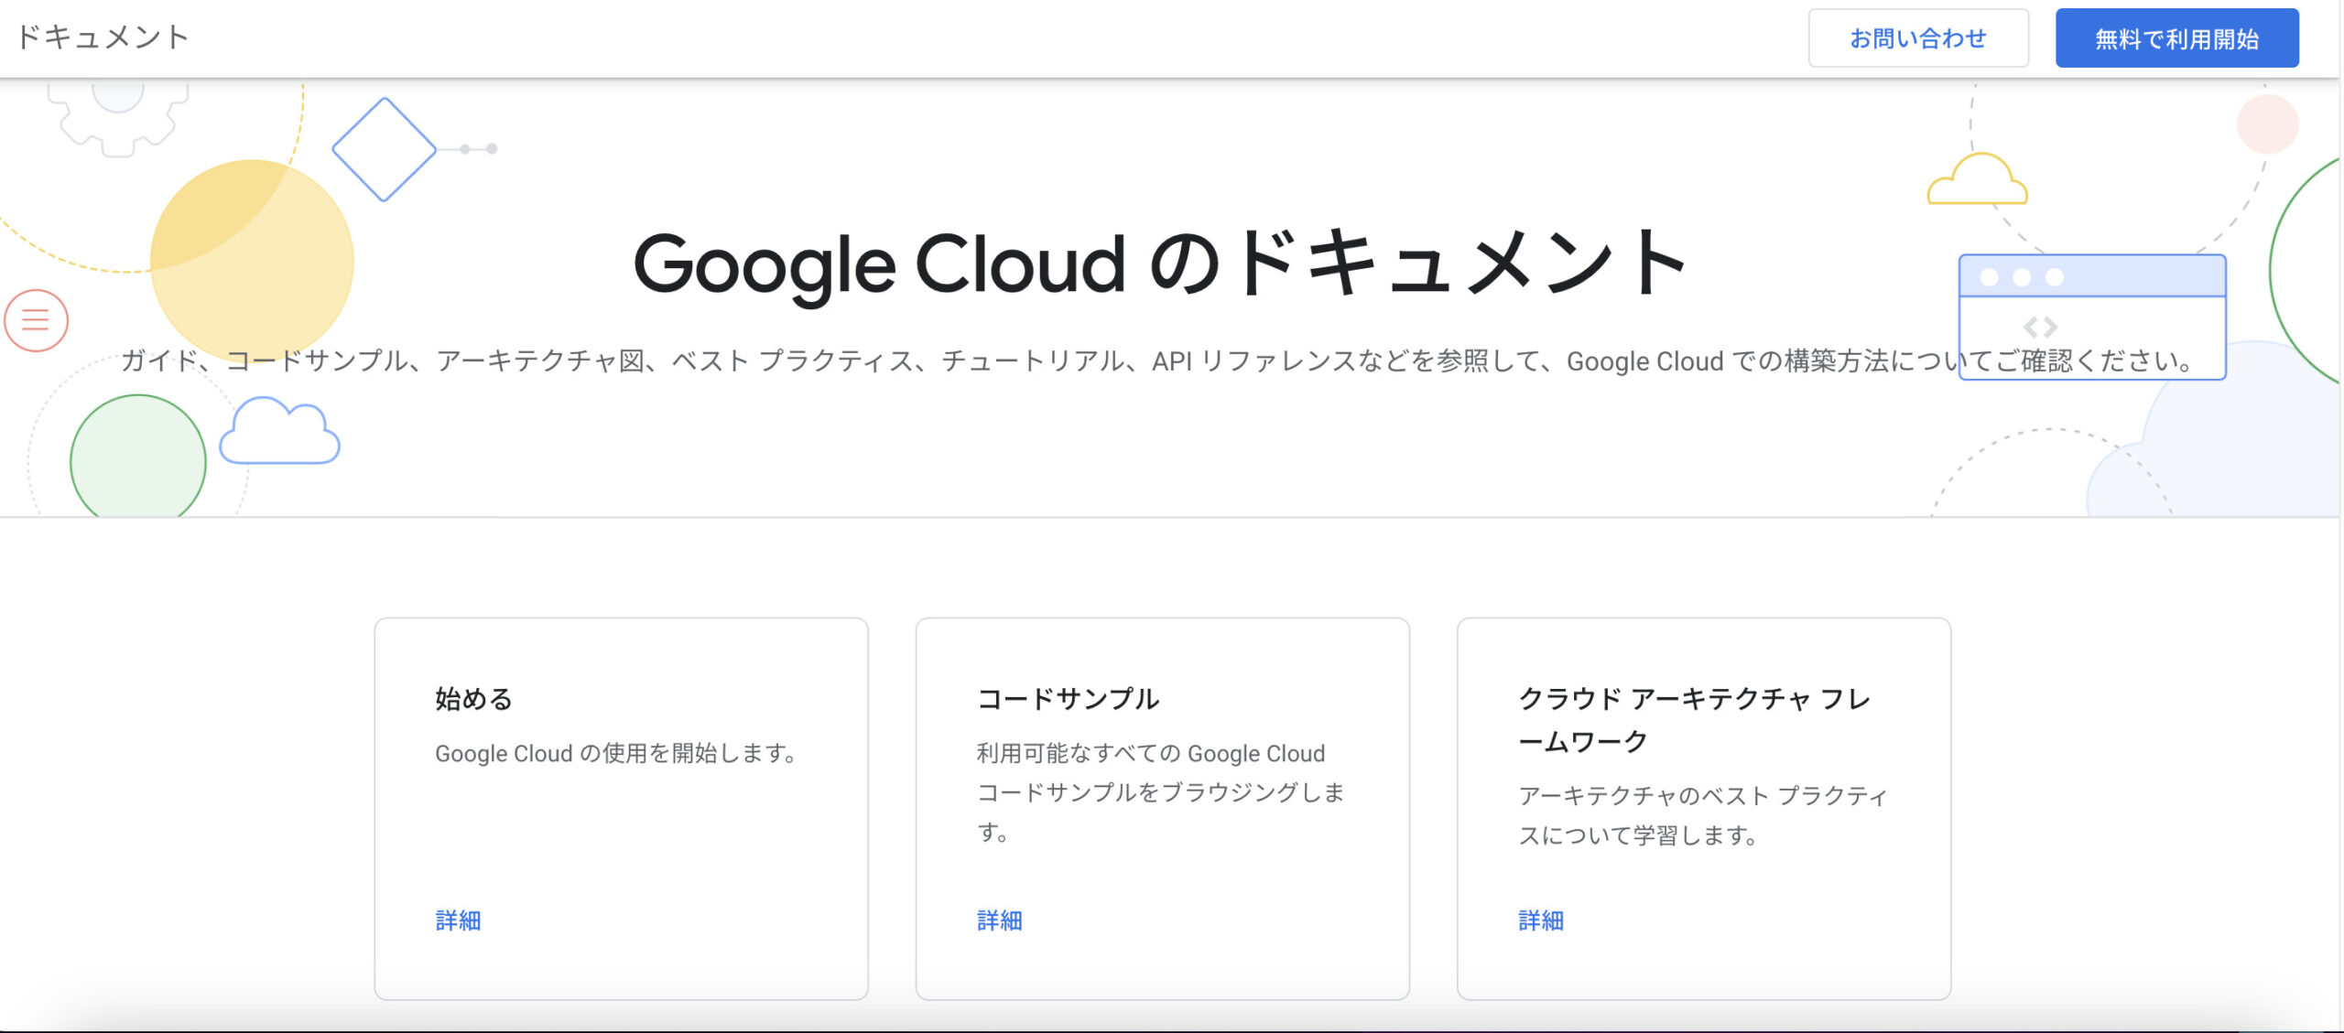This screenshot has width=2344, height=1033.
Task: Click description アーキテクチャのベスト プラクティス
Action: 1703,815
